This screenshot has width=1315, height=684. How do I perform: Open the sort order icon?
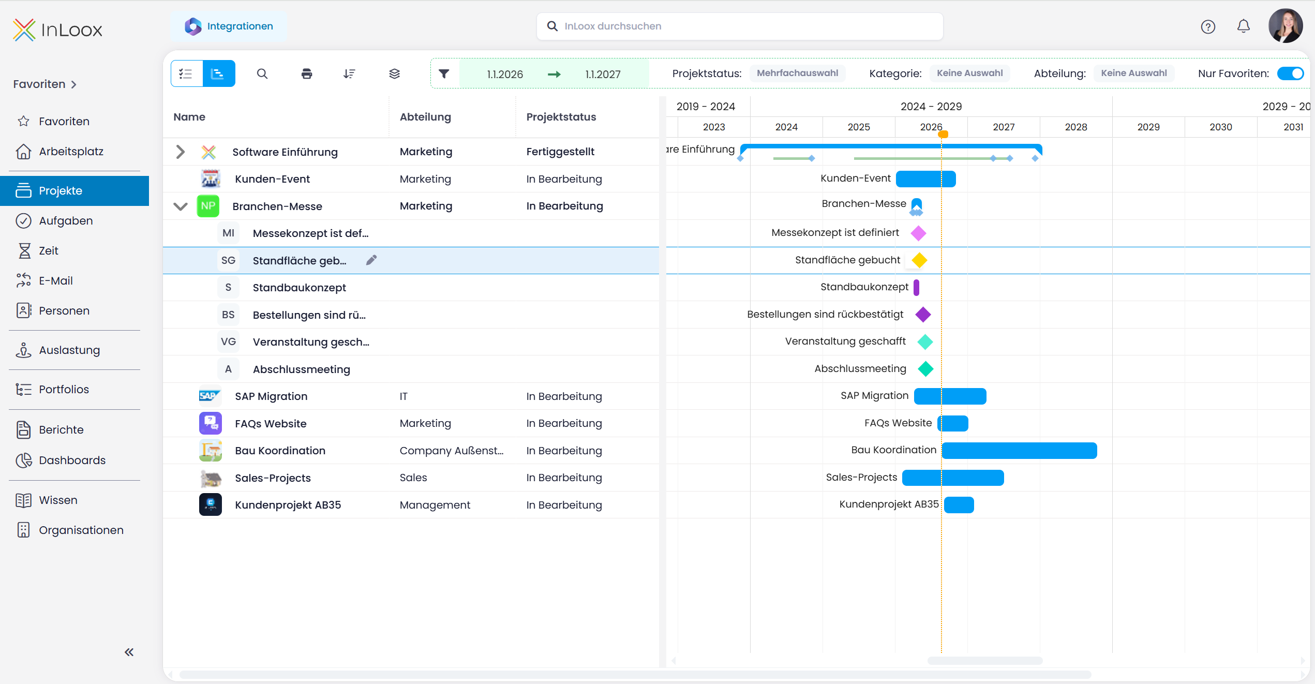[350, 73]
